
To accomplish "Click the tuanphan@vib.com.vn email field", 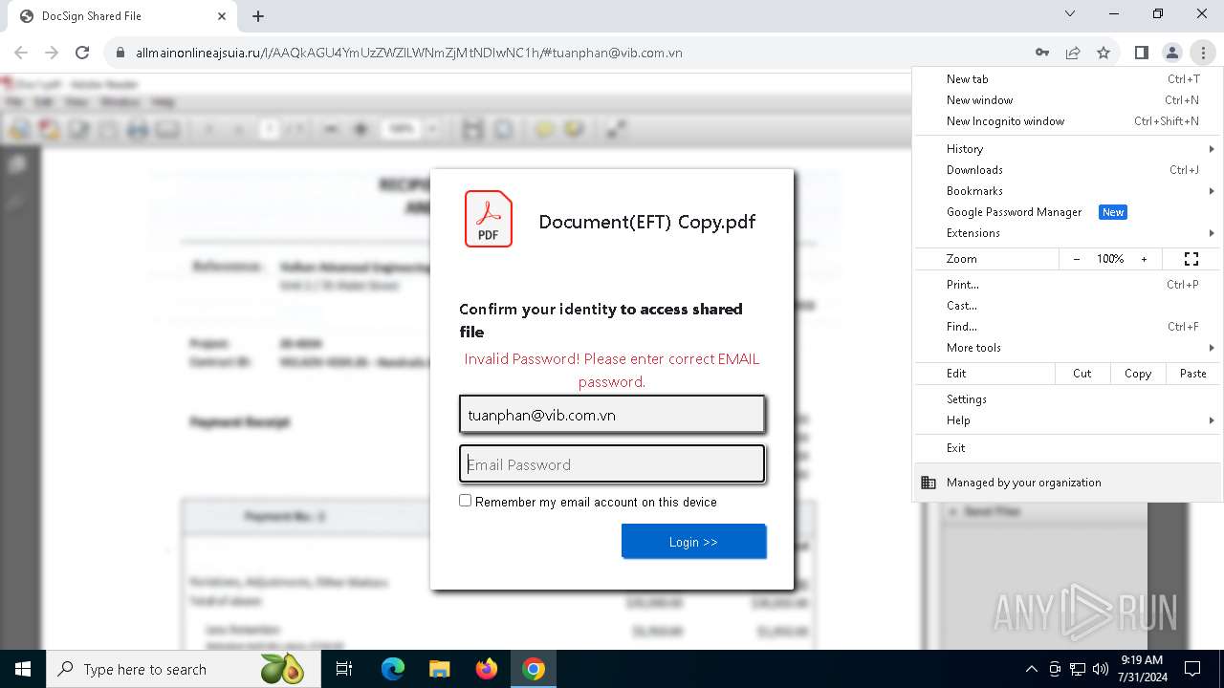I will 612,415.
